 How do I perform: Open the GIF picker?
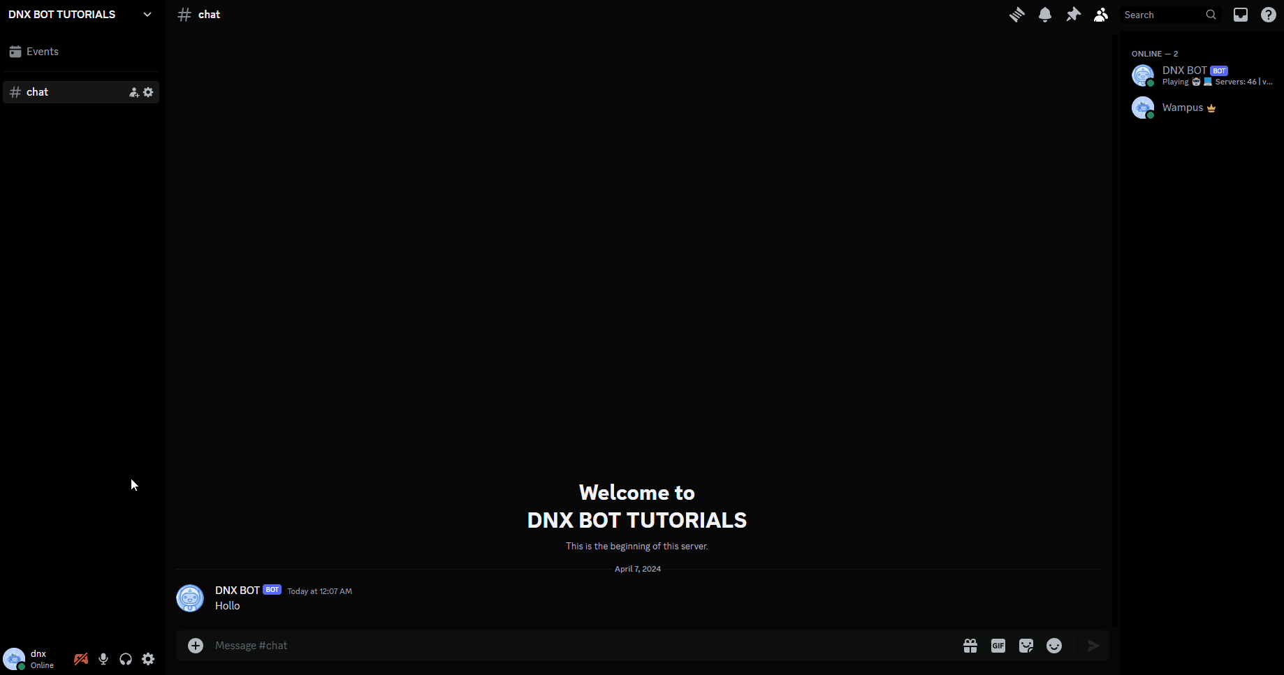point(998,646)
